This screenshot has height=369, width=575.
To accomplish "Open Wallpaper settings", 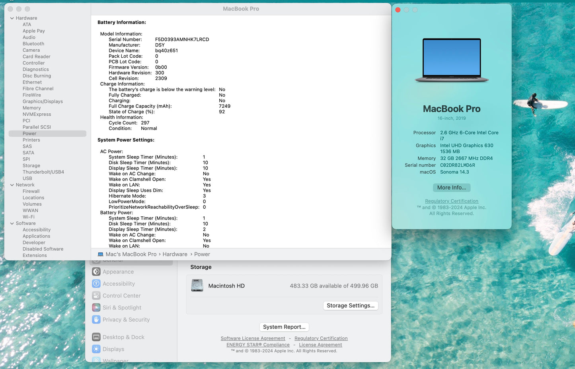I will (115, 360).
